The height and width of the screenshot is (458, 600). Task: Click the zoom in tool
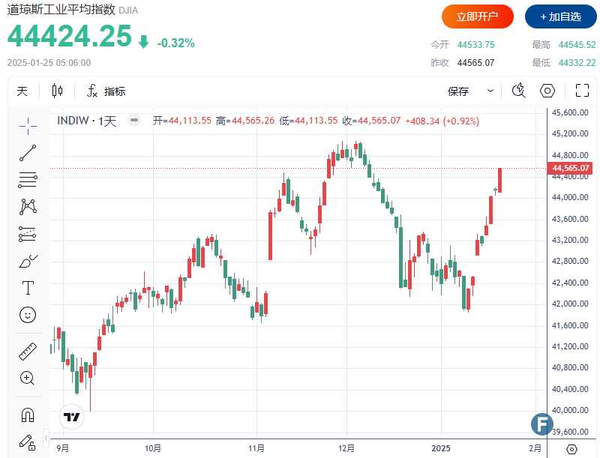pos(28,378)
